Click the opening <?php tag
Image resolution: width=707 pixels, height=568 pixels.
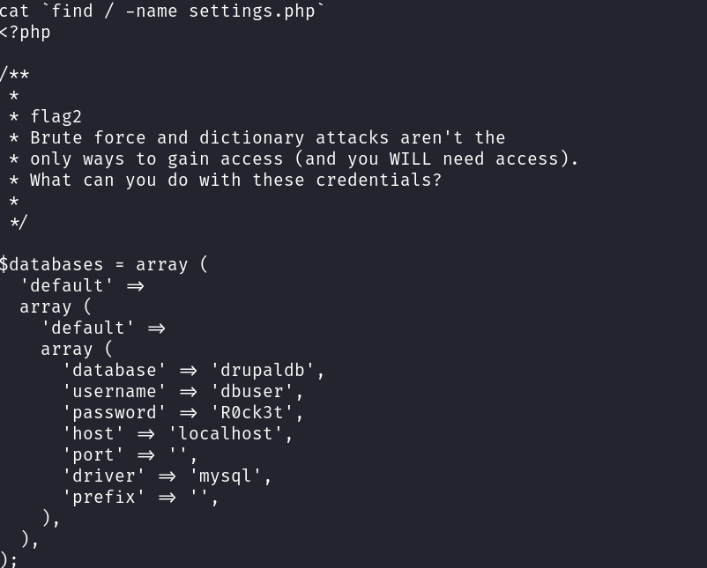point(26,33)
